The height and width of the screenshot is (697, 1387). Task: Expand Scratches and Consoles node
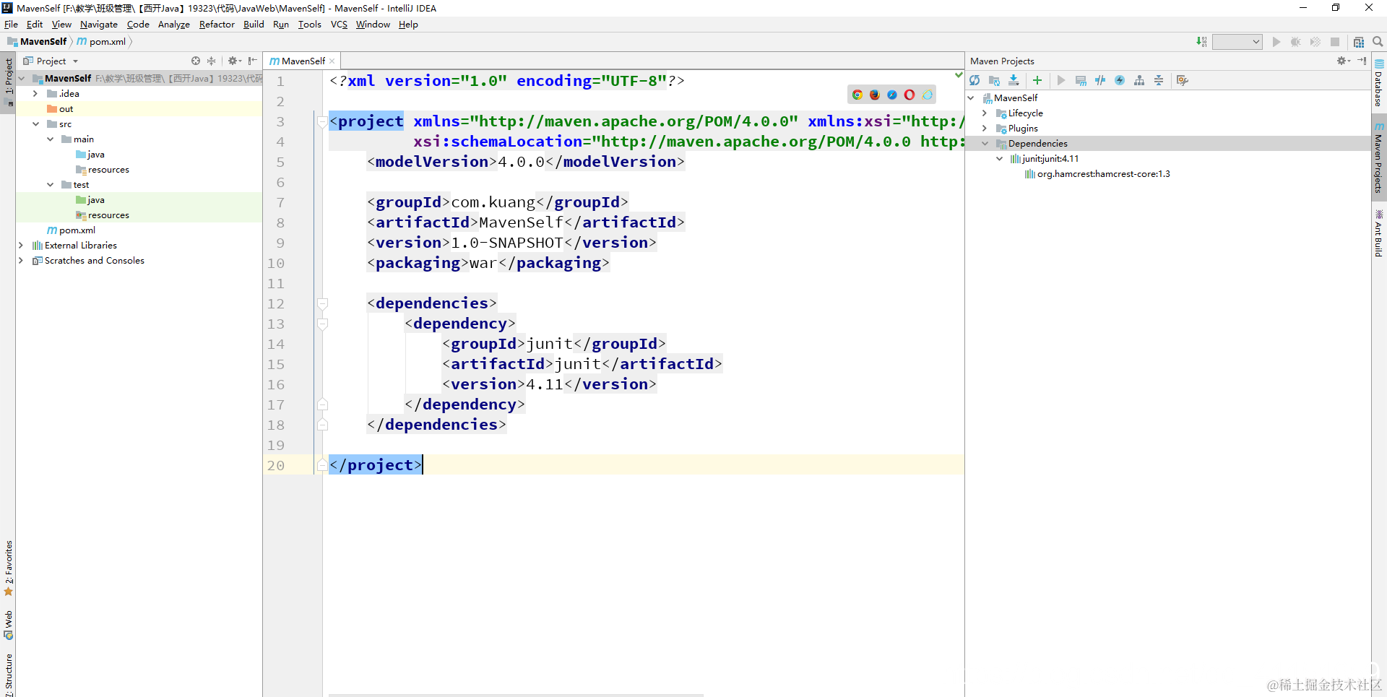(x=20, y=261)
